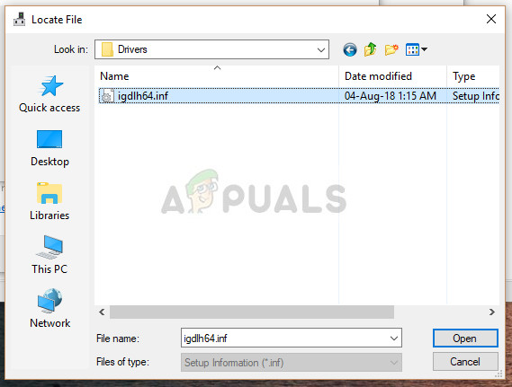Image resolution: width=512 pixels, height=387 pixels.
Task: Open Quick access location
Action: coord(49,94)
